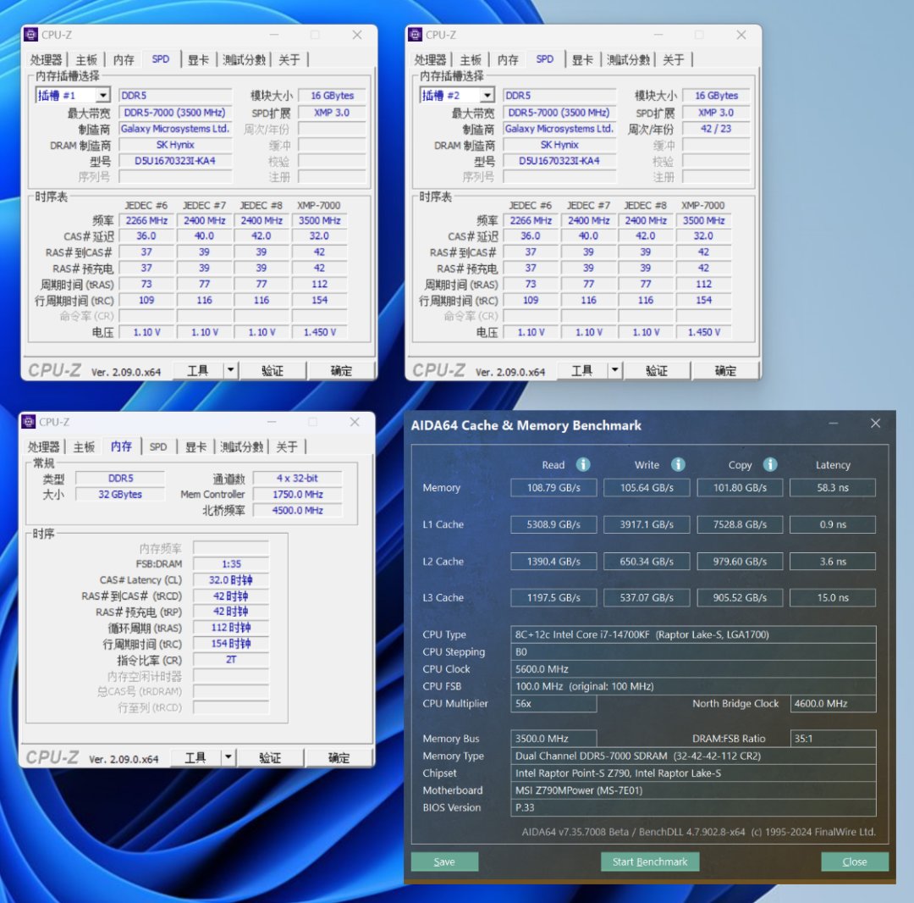Click 工具 button in slot #1 window

click(197, 370)
